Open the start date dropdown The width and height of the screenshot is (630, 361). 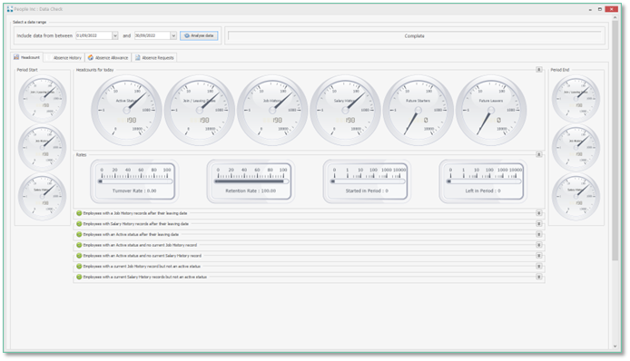click(115, 35)
